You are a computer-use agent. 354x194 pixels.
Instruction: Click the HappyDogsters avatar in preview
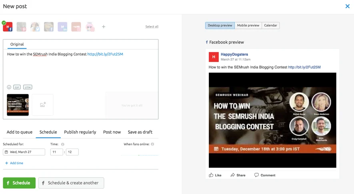click(x=214, y=57)
